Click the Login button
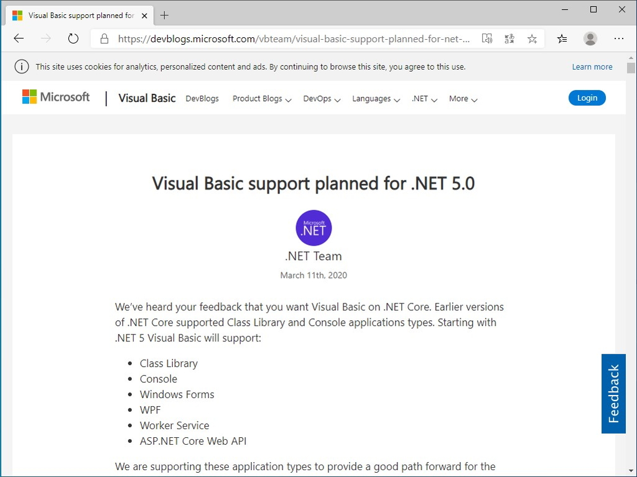 587,98
